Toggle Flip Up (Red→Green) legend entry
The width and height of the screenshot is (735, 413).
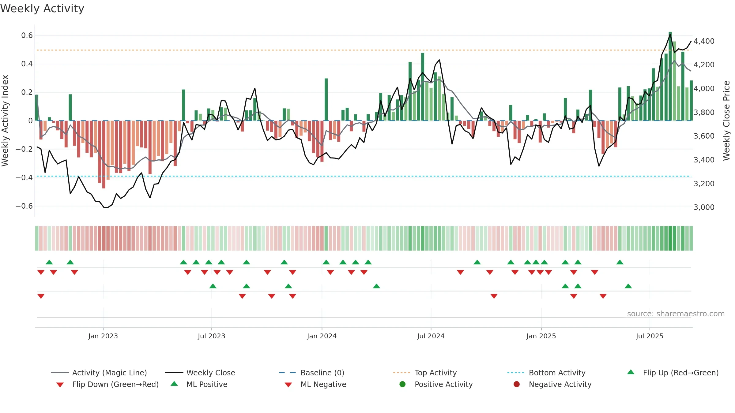(x=673, y=373)
